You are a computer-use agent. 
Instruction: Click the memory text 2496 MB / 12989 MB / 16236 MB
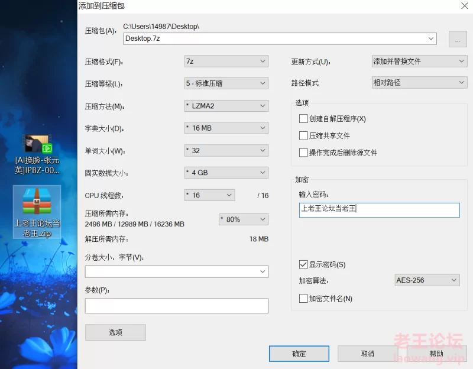pyautogui.click(x=135, y=224)
